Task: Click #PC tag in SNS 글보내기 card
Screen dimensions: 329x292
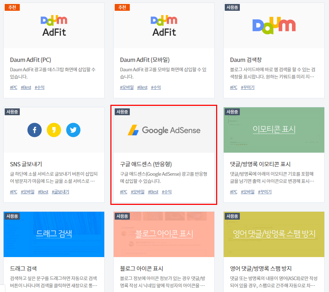Action: [14, 192]
